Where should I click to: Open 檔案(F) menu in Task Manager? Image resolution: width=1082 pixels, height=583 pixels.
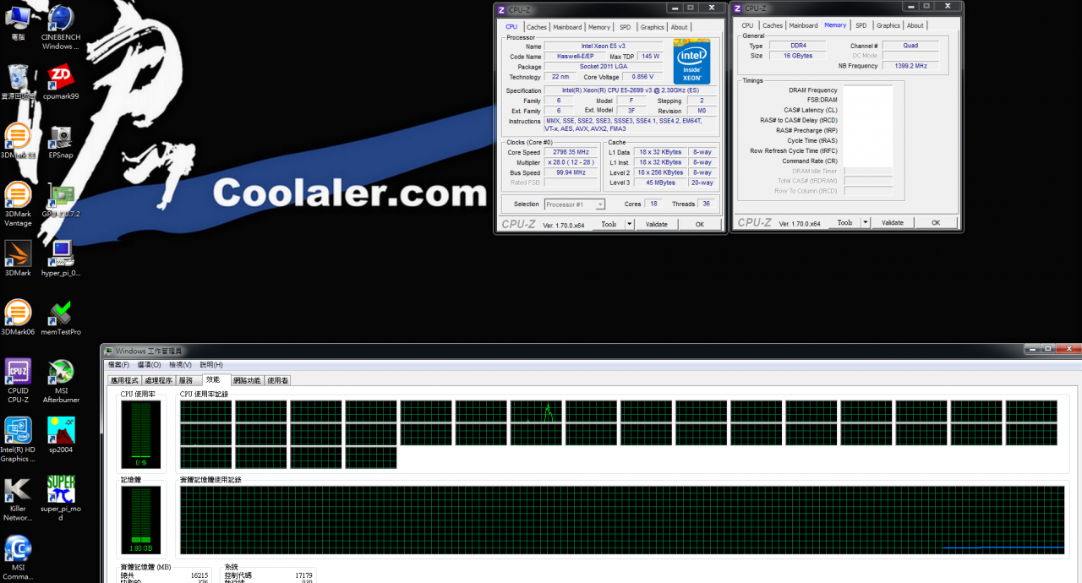point(118,365)
